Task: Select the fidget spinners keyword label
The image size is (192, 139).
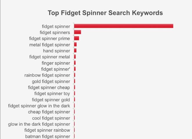Action: coord(55,33)
